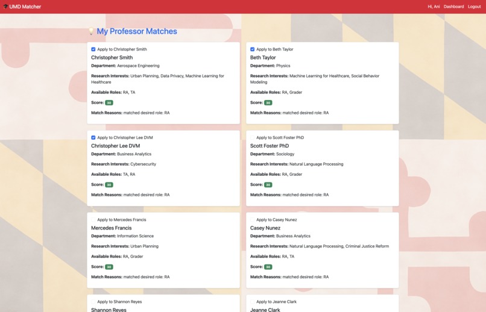Image resolution: width=486 pixels, height=312 pixels.
Task: Click the Casey Nunez name title
Action: click(x=265, y=228)
